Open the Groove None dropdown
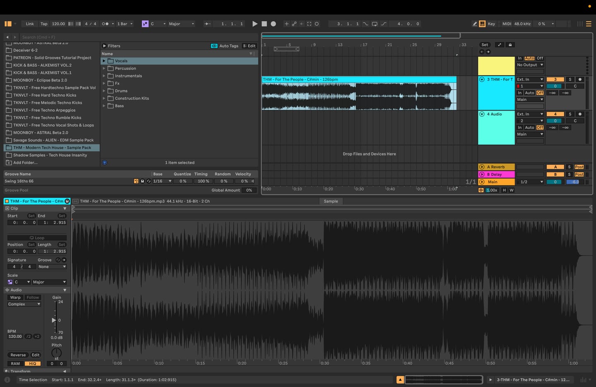This screenshot has height=387, width=596. click(52, 267)
